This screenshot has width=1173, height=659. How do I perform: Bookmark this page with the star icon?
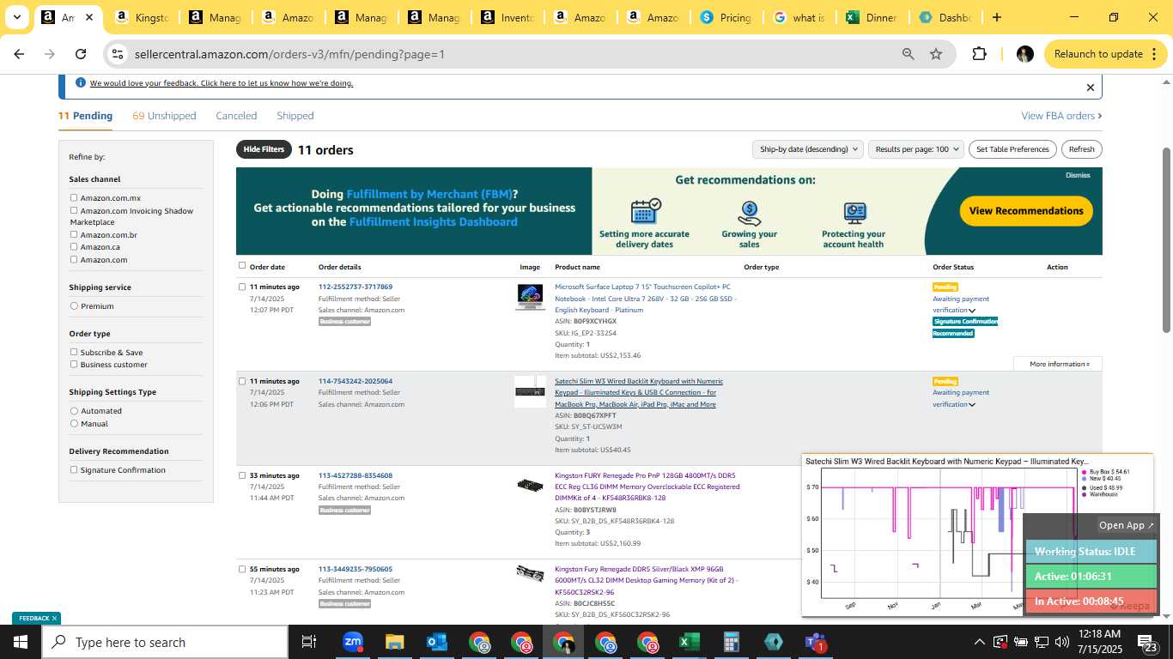pos(936,54)
